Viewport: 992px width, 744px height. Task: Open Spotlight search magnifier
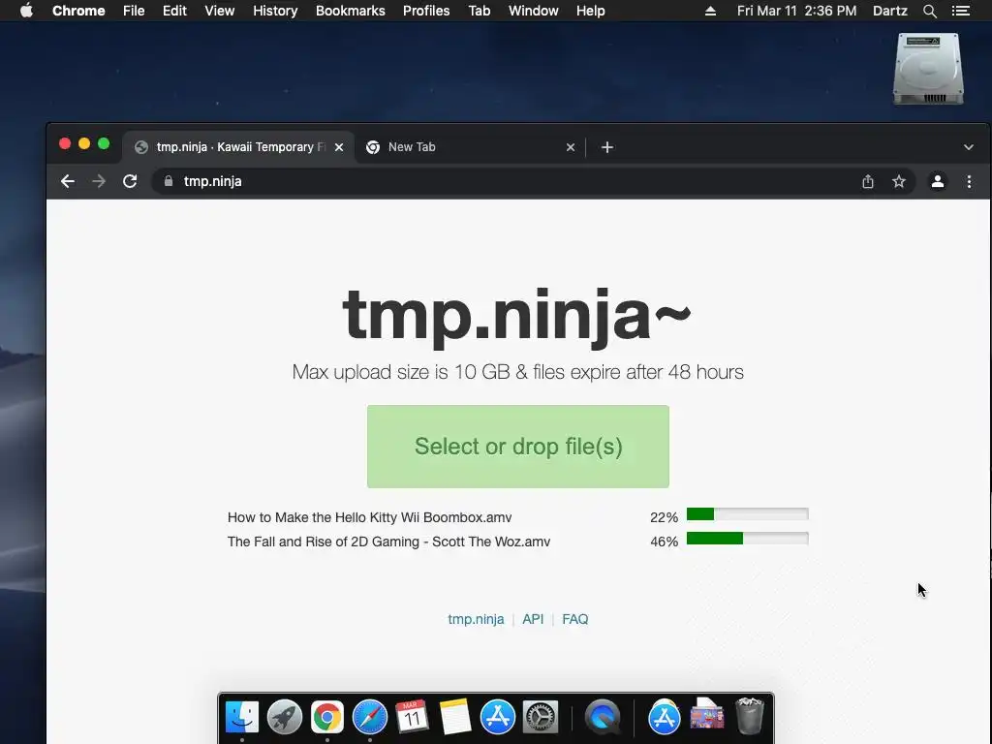coord(929,11)
